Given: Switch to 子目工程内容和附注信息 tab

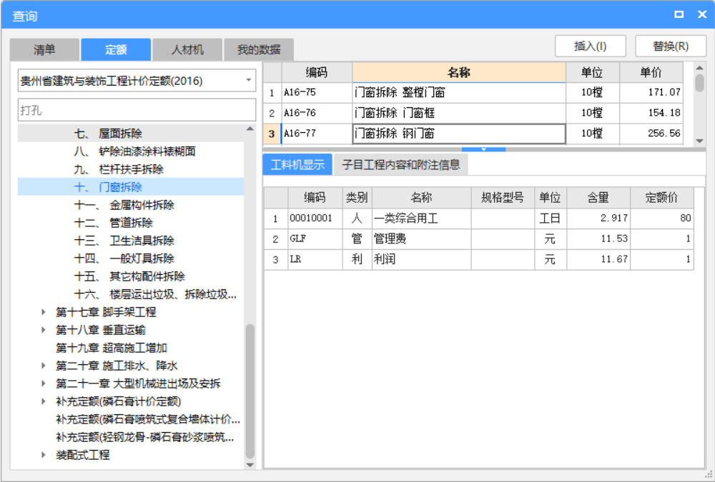Looking at the screenshot, I should coord(401,164).
